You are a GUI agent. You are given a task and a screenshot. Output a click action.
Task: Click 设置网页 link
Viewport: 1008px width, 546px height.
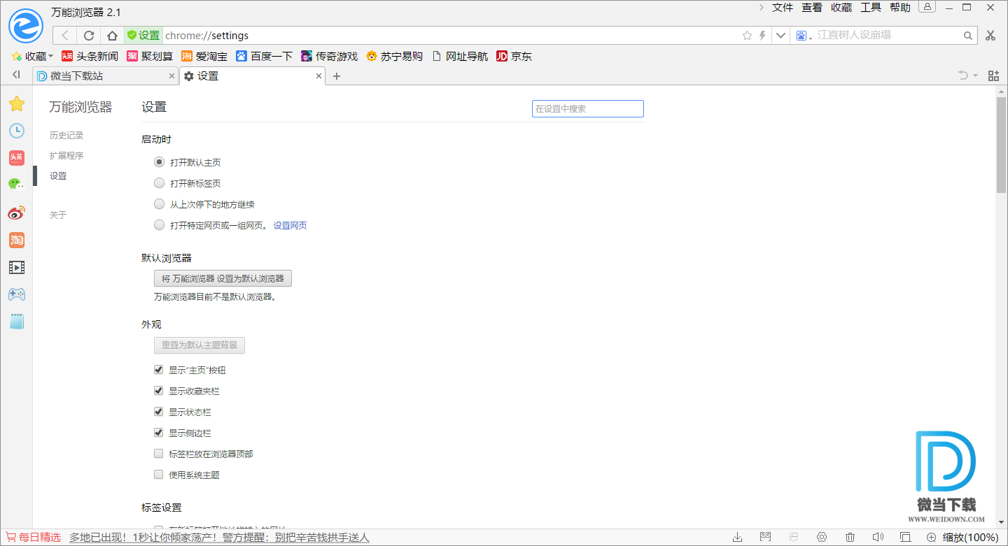point(290,225)
